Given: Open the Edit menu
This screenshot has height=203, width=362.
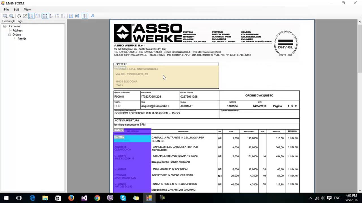Looking at the screenshot, I should [x=16, y=10].
